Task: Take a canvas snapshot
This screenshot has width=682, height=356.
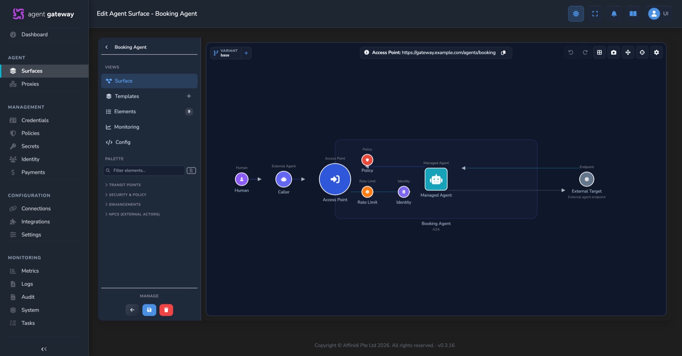Action: [x=614, y=52]
